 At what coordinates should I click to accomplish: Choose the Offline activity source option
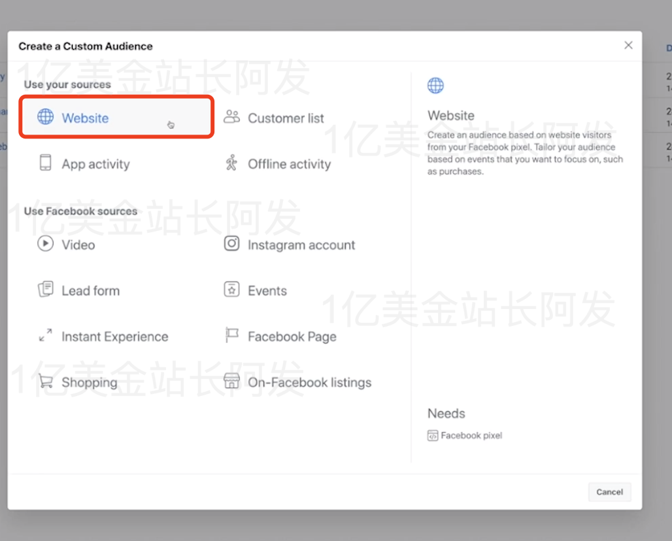pos(289,164)
